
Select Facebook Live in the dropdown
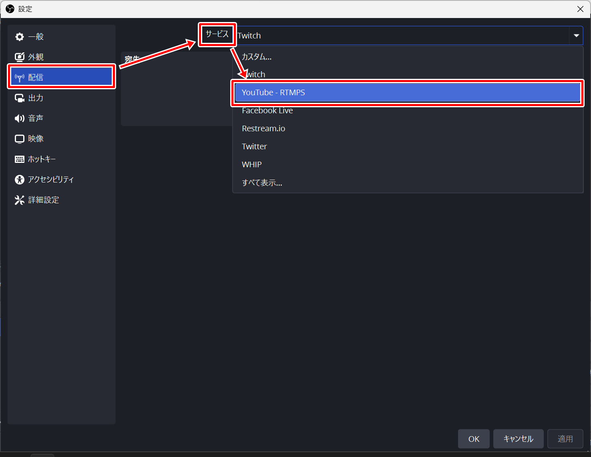[267, 111]
